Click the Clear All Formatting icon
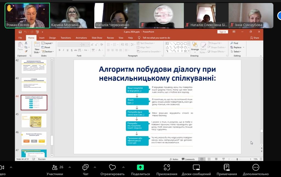 [102, 45]
